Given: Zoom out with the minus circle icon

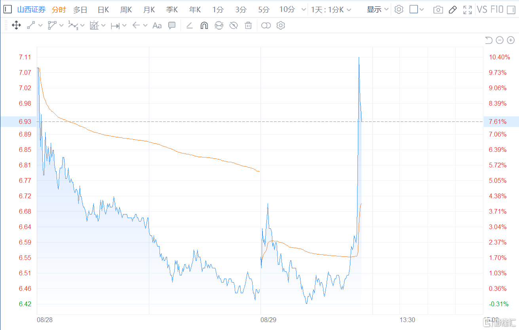Looking at the screenshot, I should pyautogui.click(x=500, y=40).
